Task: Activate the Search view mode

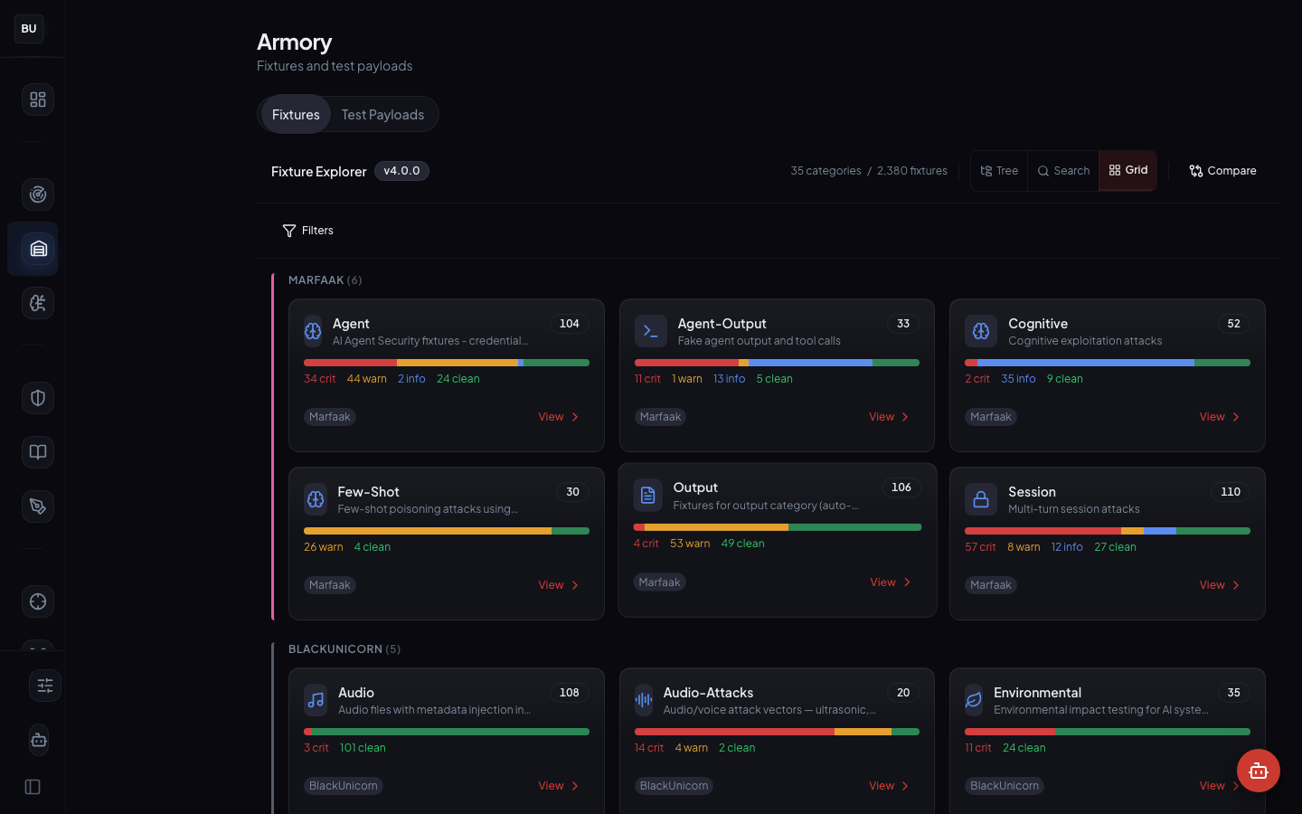Action: 1063,170
